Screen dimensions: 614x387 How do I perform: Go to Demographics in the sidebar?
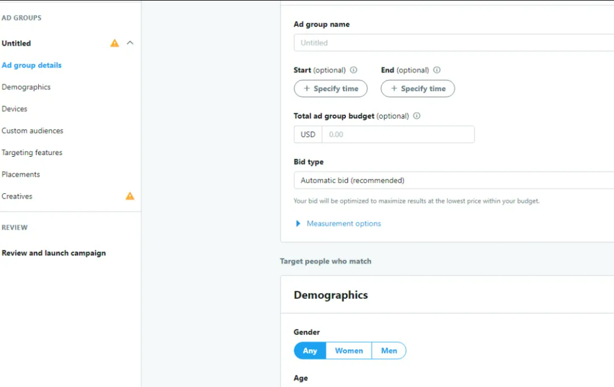coord(26,87)
